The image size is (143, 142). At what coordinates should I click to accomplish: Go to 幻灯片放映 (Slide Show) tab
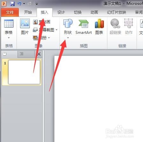117,12
